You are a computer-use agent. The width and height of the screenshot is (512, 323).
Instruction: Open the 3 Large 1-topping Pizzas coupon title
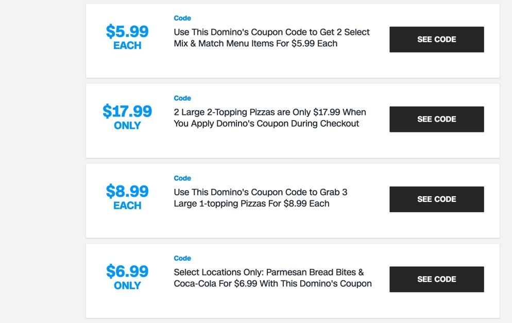point(260,198)
